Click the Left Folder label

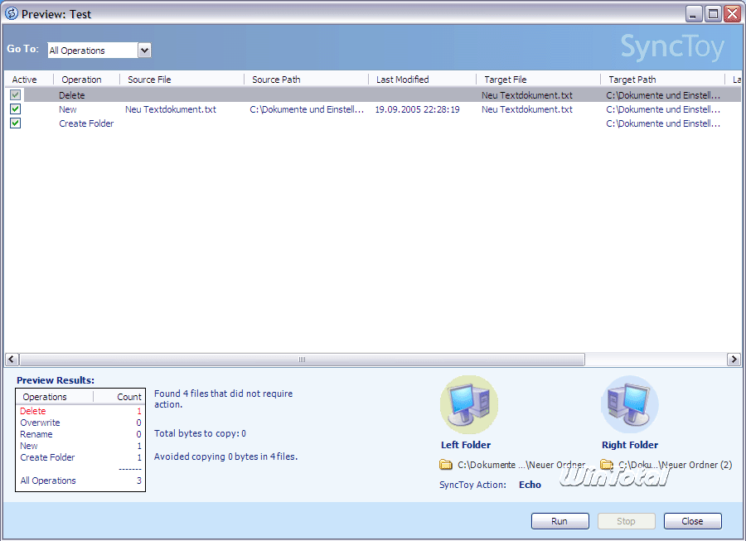(466, 445)
